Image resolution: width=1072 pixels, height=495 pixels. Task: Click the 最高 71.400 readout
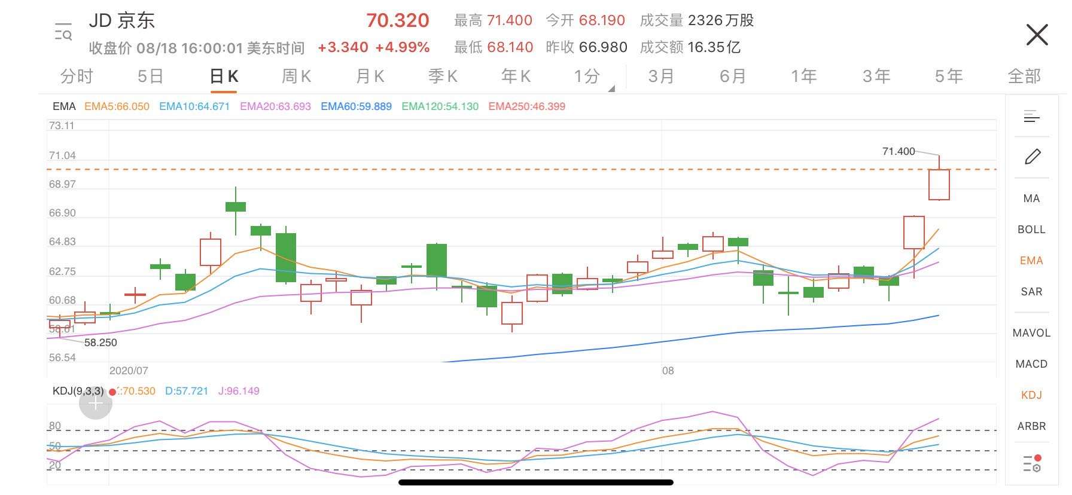(493, 20)
